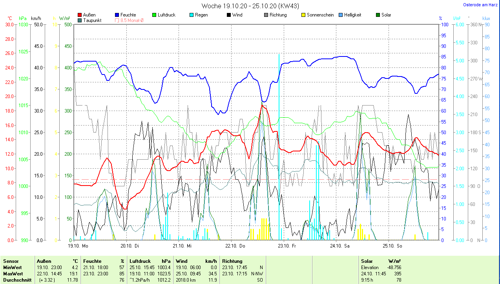The width and height of the screenshot is (500, 284).
Task: Click the klux axis unit label
Action: [486, 18]
